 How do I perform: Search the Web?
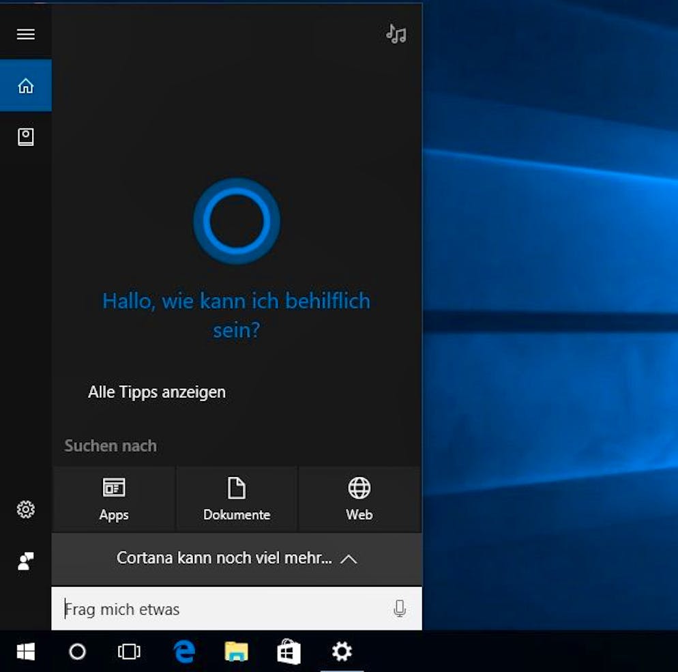click(x=359, y=499)
